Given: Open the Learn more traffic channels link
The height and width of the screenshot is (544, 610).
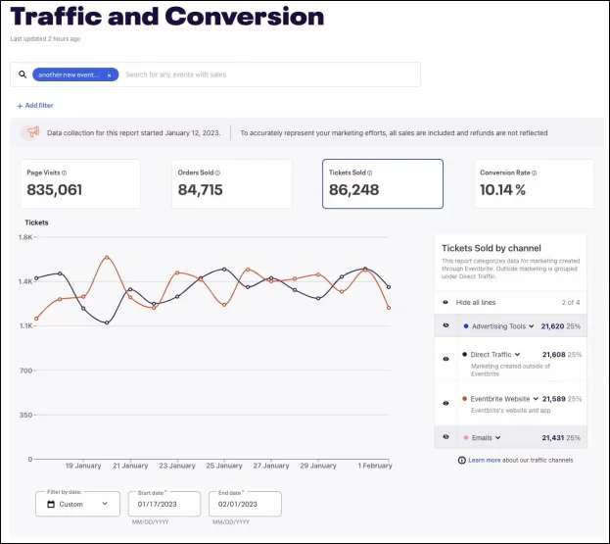Looking at the screenshot, I should coord(486,460).
